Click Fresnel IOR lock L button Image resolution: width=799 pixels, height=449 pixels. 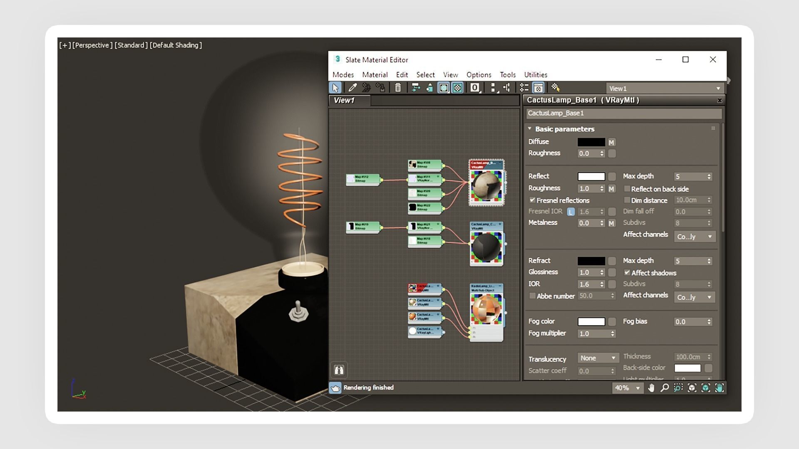[571, 212]
